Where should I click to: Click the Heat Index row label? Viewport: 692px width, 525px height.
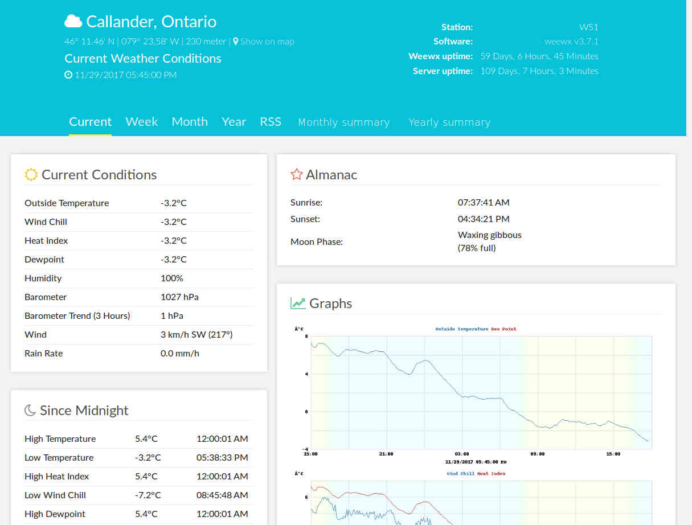(46, 241)
